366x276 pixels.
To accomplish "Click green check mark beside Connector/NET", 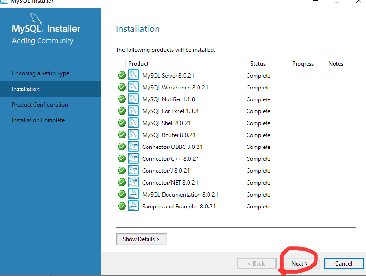I will [122, 182].
